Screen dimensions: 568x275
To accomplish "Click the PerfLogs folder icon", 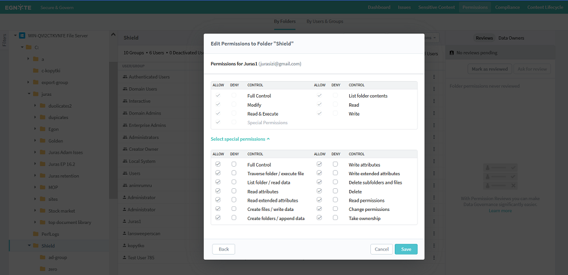I will (35, 234).
